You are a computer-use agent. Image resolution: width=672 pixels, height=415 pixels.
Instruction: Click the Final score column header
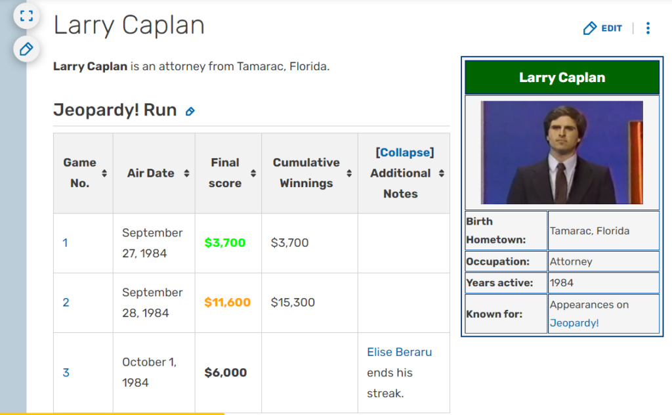pos(224,173)
